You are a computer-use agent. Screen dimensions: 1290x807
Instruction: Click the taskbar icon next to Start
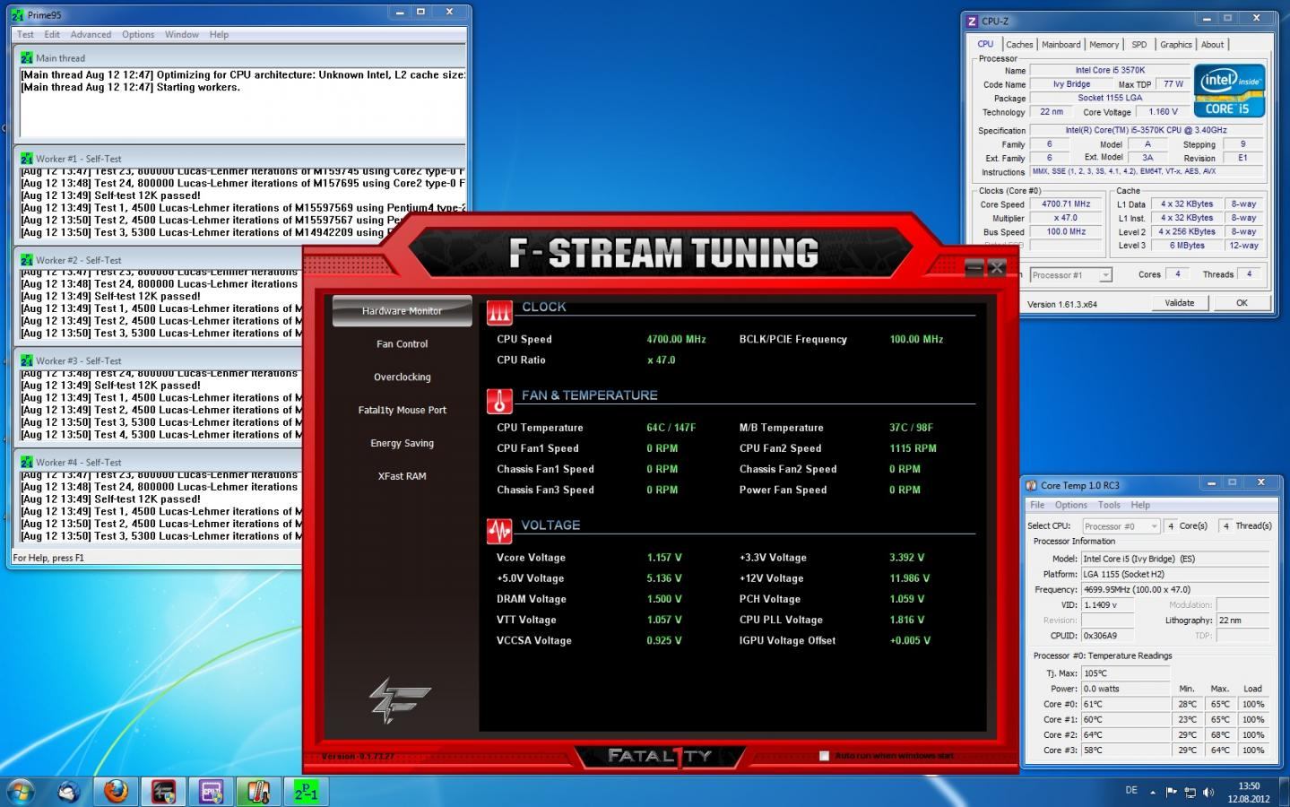point(68,792)
